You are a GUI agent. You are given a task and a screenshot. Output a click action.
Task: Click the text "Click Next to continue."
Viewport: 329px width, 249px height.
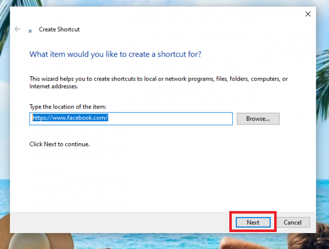tap(60, 144)
